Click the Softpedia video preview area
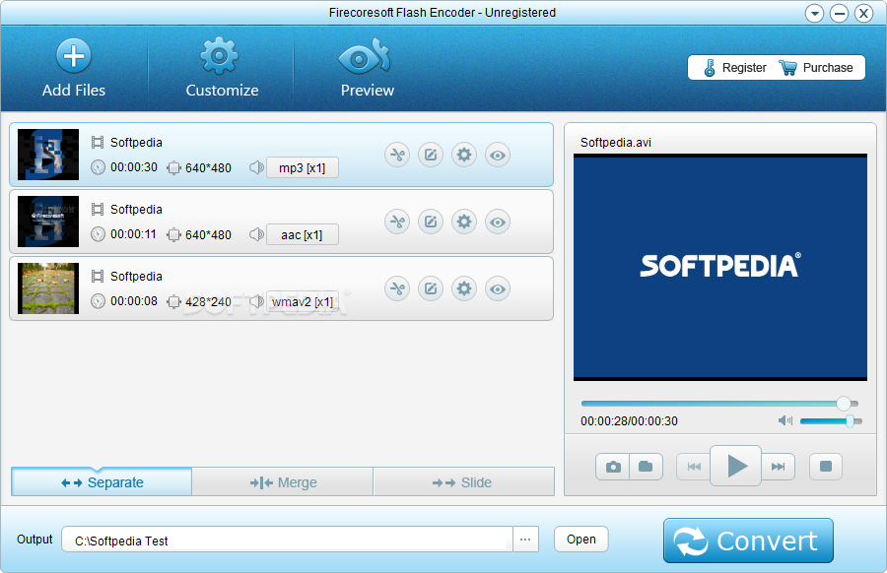 coord(720,267)
